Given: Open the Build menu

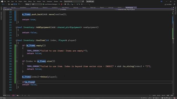Looking at the screenshot, I should click(25, 1).
